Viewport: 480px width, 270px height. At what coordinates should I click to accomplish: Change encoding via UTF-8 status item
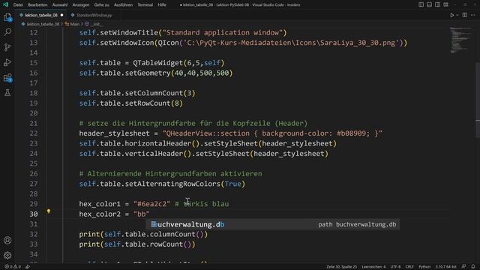point(395,267)
